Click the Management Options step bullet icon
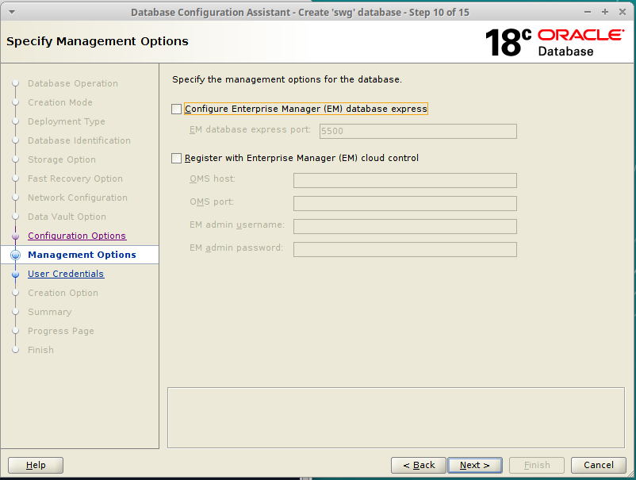Screen dimensions: 636x480 tap(15, 255)
